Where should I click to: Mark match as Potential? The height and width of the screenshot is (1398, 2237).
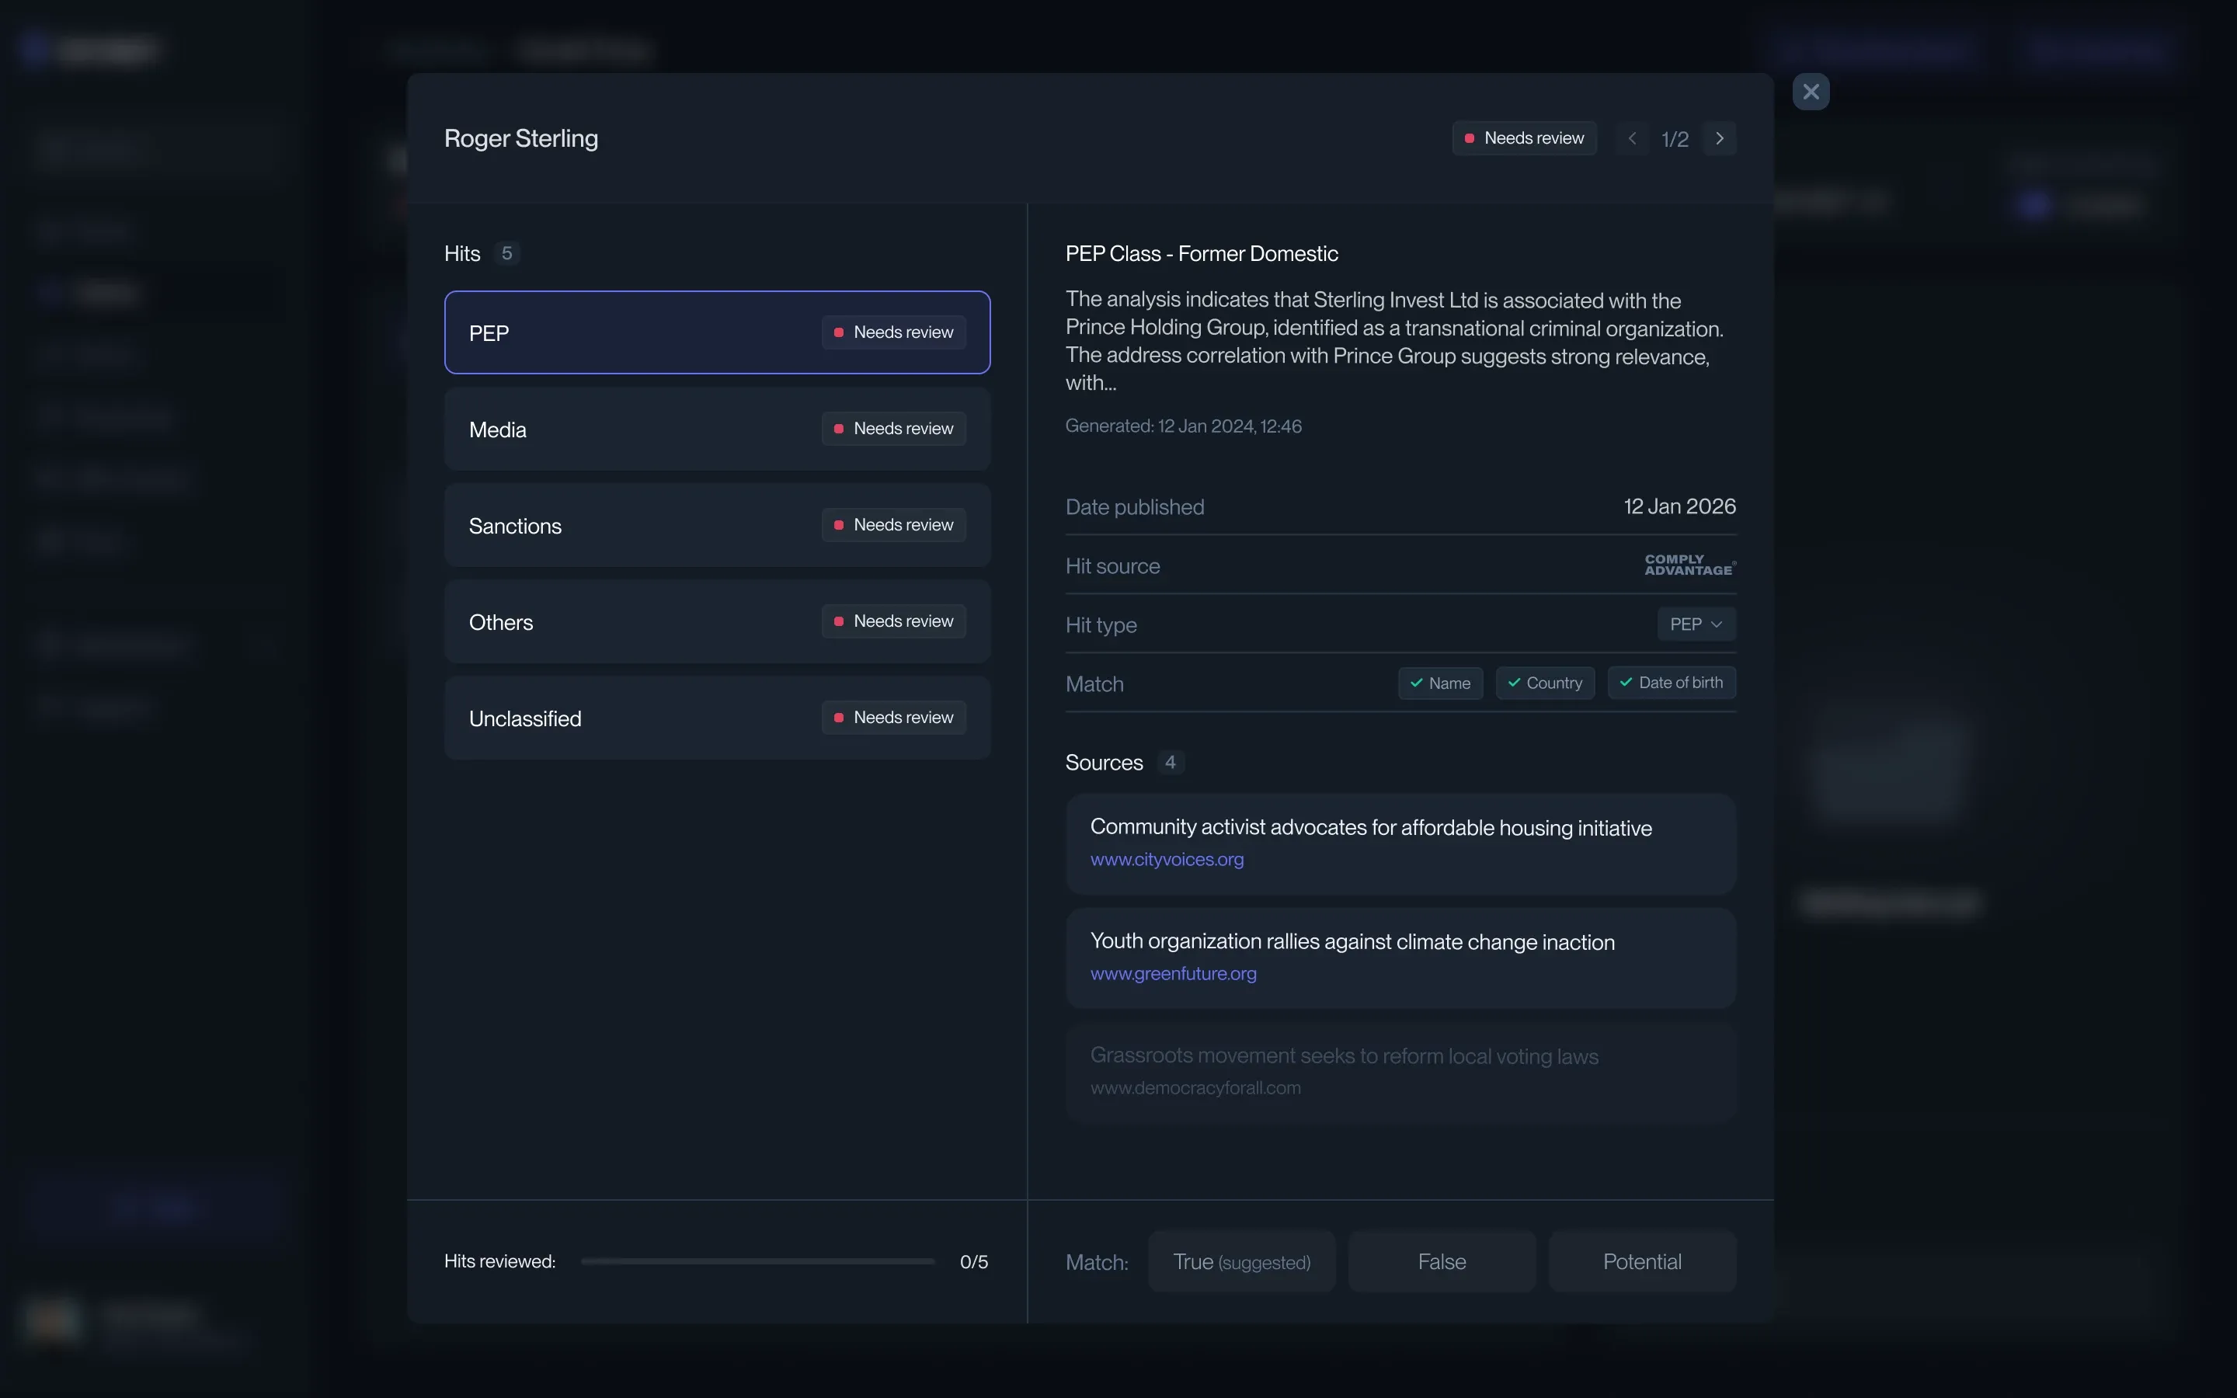[1643, 1261]
